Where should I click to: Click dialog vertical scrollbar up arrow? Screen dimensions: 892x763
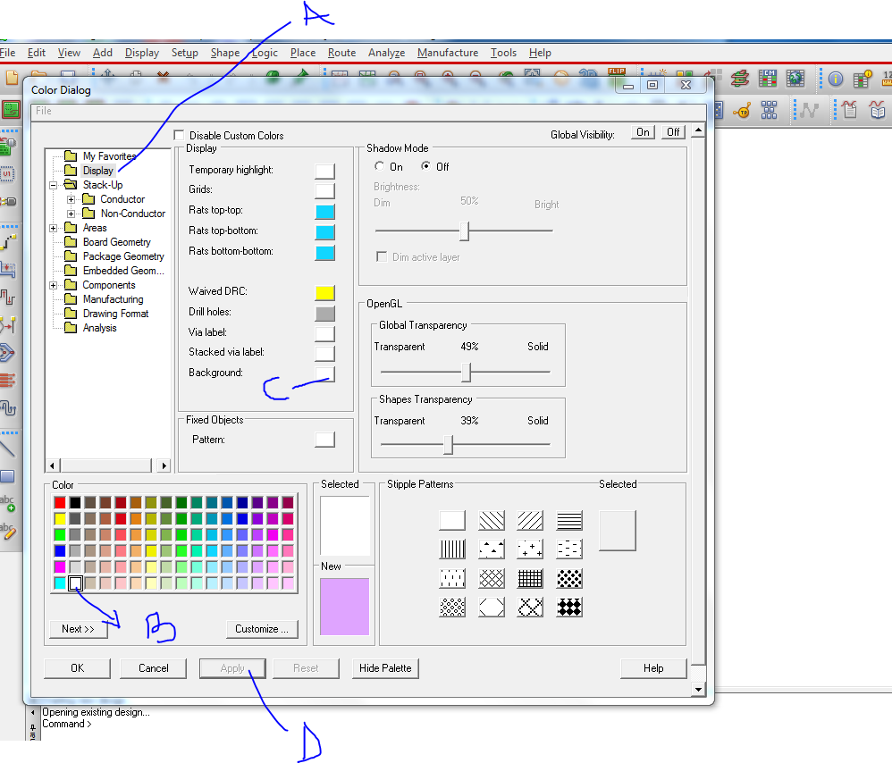[x=699, y=130]
